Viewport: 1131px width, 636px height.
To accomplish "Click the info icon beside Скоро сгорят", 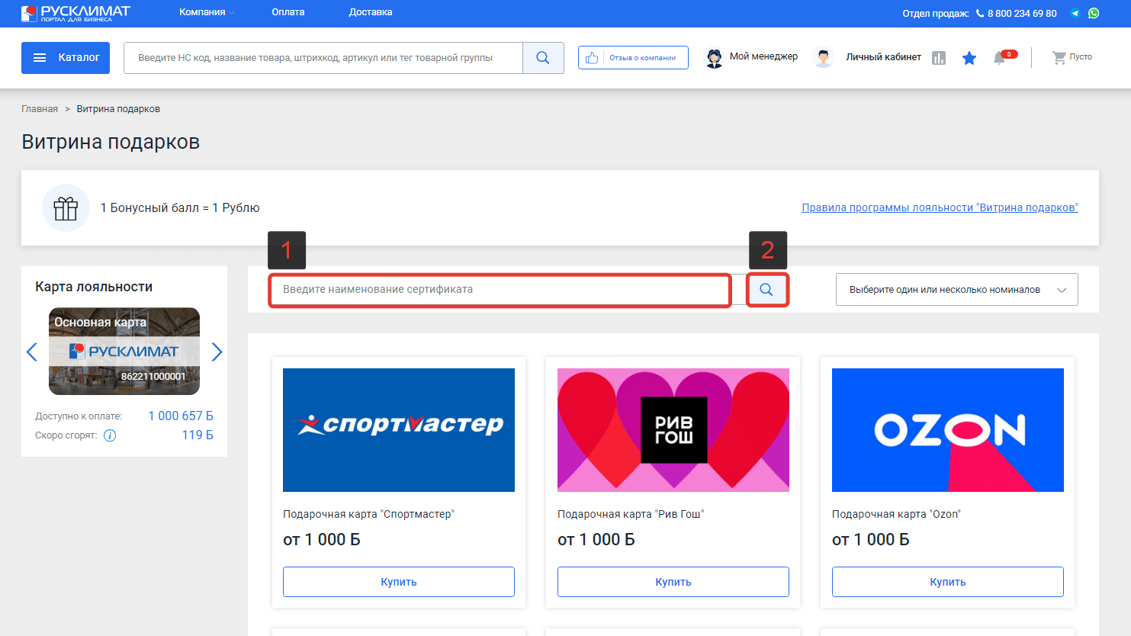I will click(110, 435).
